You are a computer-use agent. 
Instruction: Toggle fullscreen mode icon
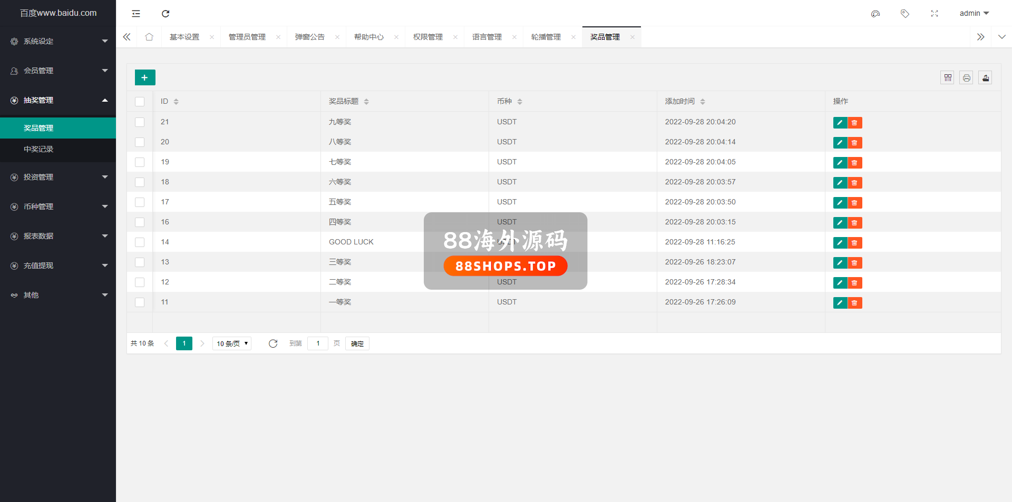tap(935, 14)
